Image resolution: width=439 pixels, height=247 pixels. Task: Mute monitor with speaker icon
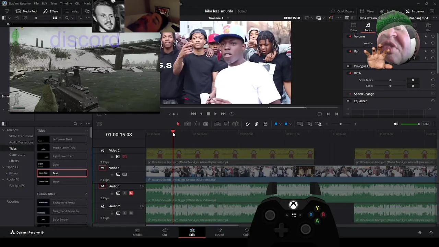tap(396, 124)
